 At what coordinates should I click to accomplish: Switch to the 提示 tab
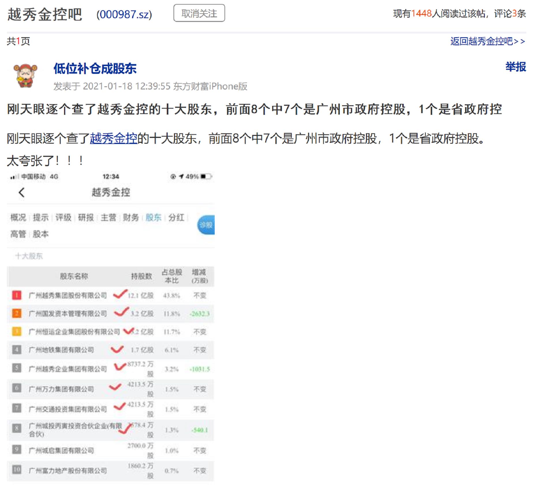click(41, 217)
